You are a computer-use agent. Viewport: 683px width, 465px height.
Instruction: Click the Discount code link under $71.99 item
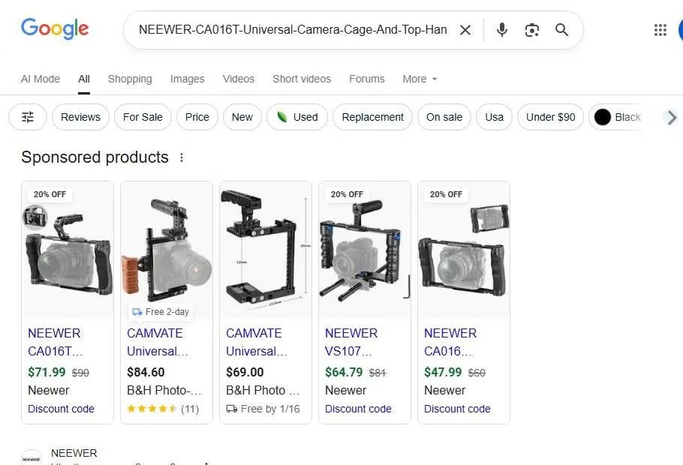tap(61, 409)
